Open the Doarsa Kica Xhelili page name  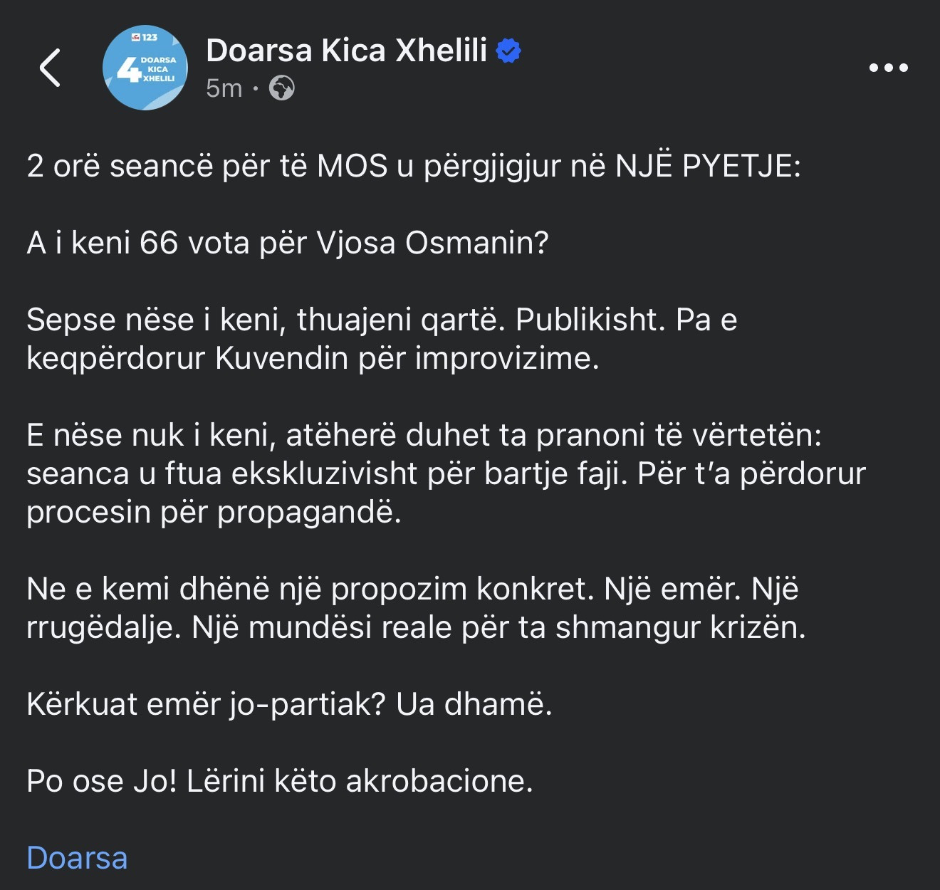[x=346, y=51]
